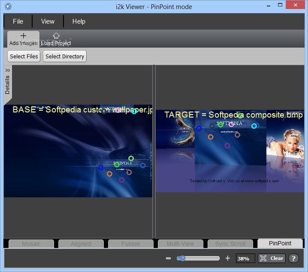Screen dimensions: 308x272
Task: Open the Help menu
Action: [x=79, y=21]
